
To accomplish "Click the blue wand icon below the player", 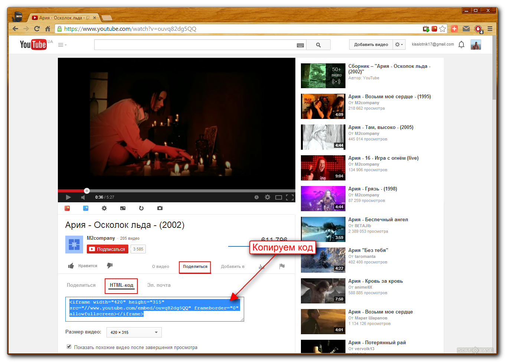I will 86,208.
